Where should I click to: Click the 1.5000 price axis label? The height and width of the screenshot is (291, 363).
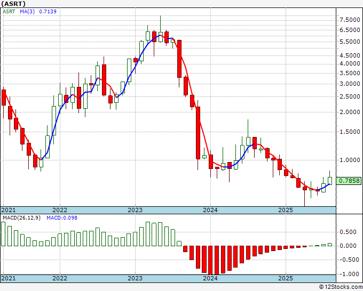tap(350, 132)
